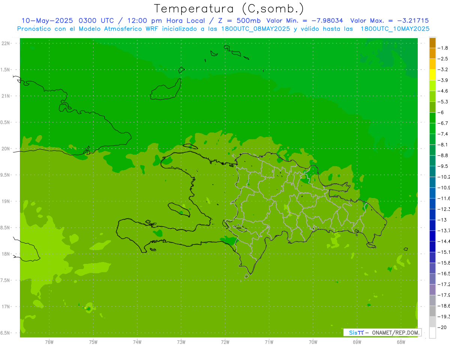Click the "-8.8" colorbar label
Screen dimensions: 450x347
444,155
